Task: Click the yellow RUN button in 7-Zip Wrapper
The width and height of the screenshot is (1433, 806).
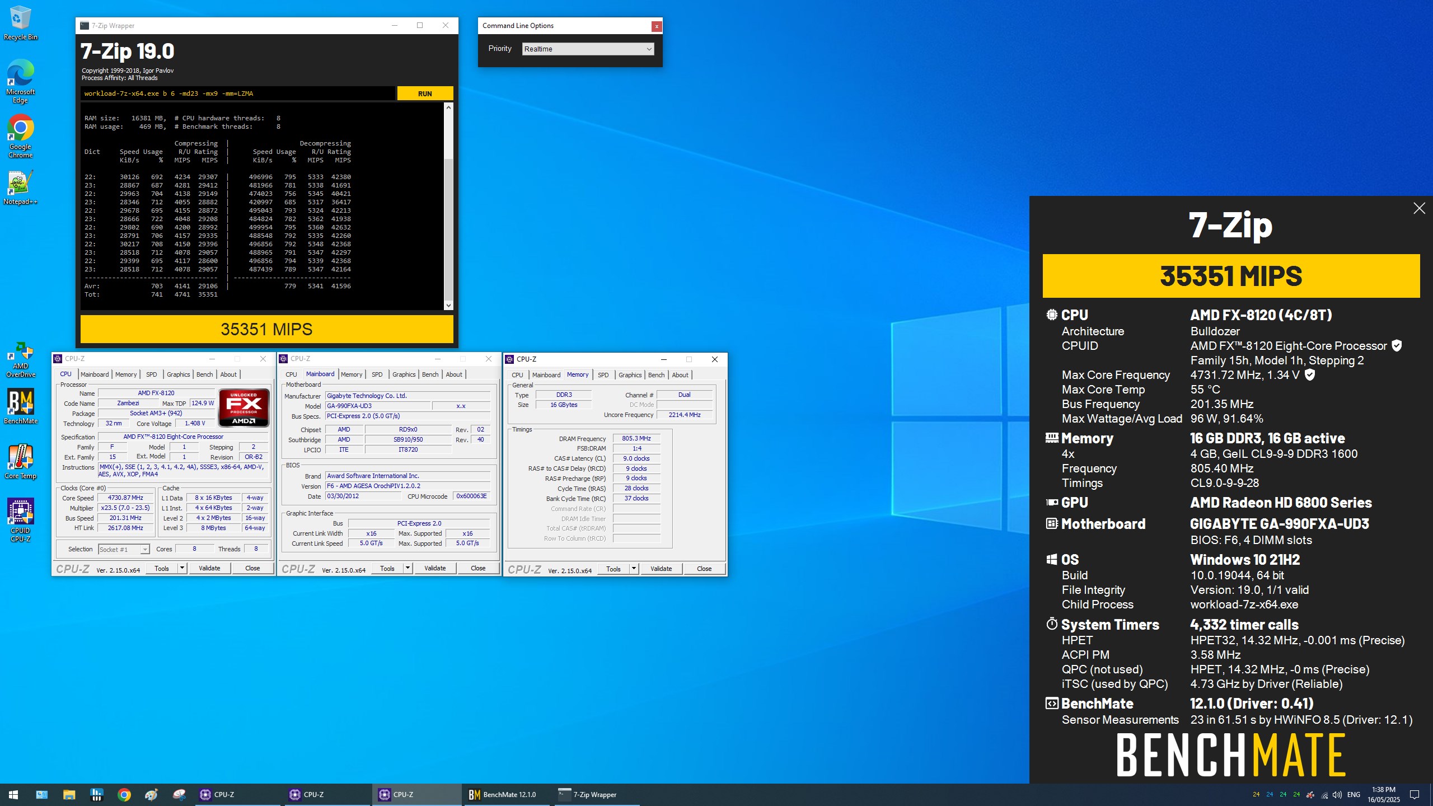Action: [x=425, y=93]
